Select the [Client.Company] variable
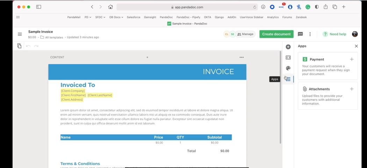This screenshot has width=367, height=168. (x=73, y=91)
